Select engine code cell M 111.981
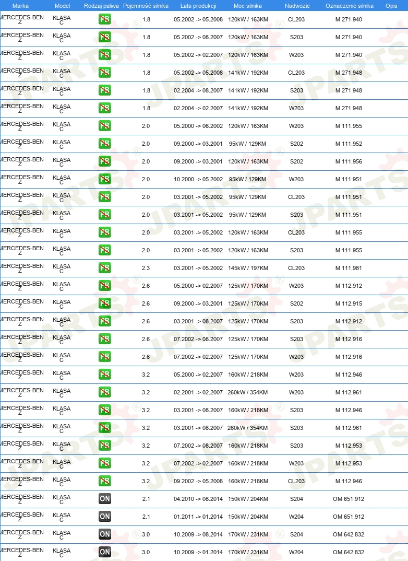 [x=349, y=268]
